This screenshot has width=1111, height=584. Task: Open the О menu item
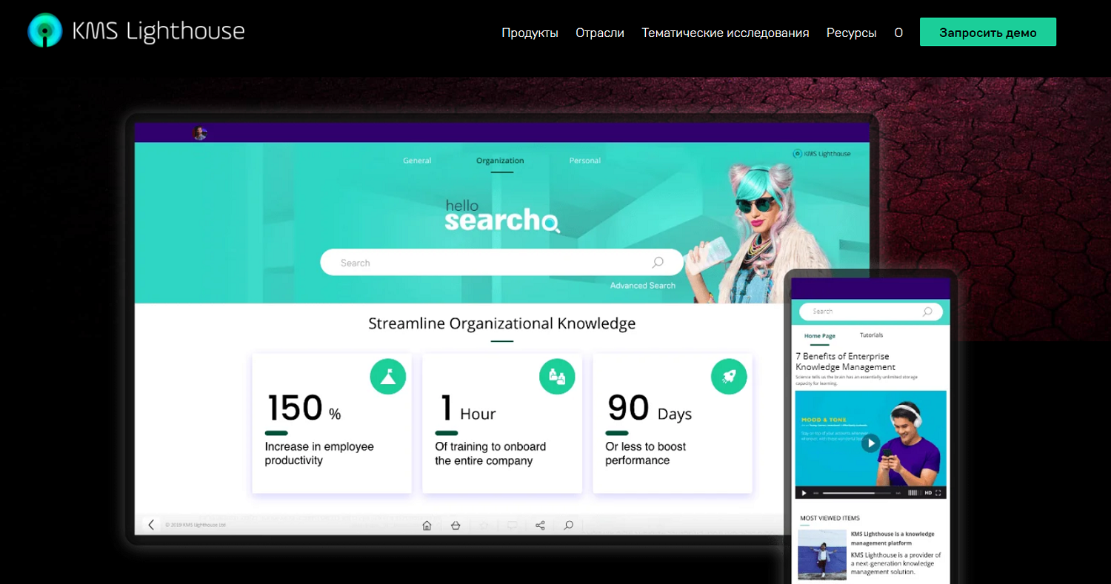(898, 33)
